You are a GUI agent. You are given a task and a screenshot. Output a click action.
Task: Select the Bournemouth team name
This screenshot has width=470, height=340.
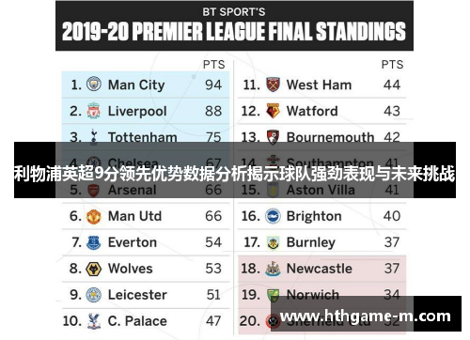click(x=330, y=137)
